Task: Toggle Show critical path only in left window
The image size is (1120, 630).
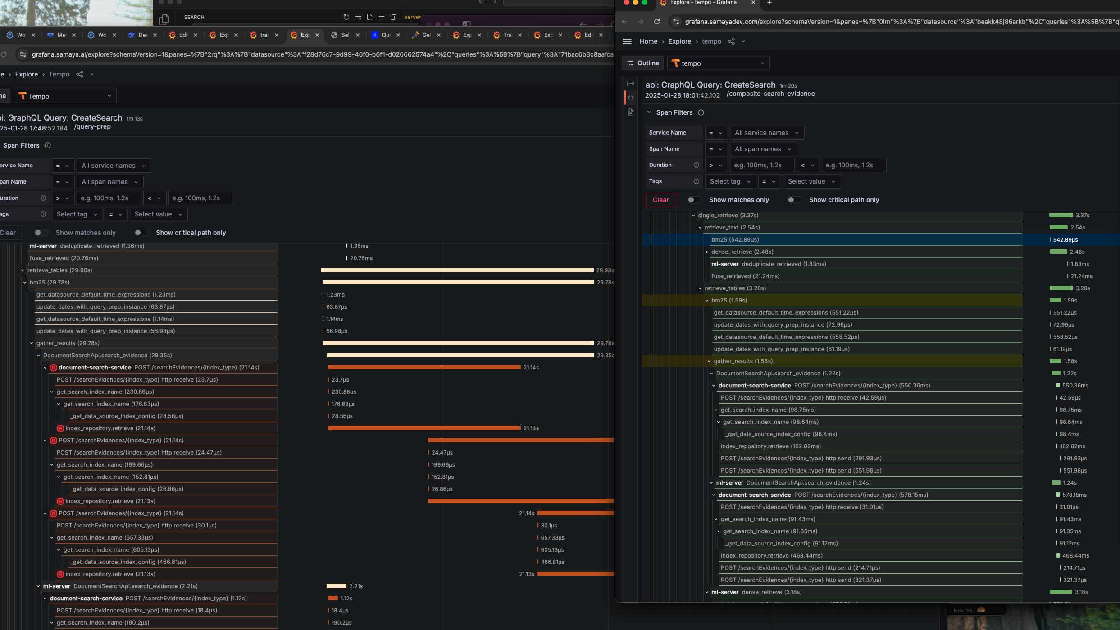Action: pyautogui.click(x=141, y=233)
